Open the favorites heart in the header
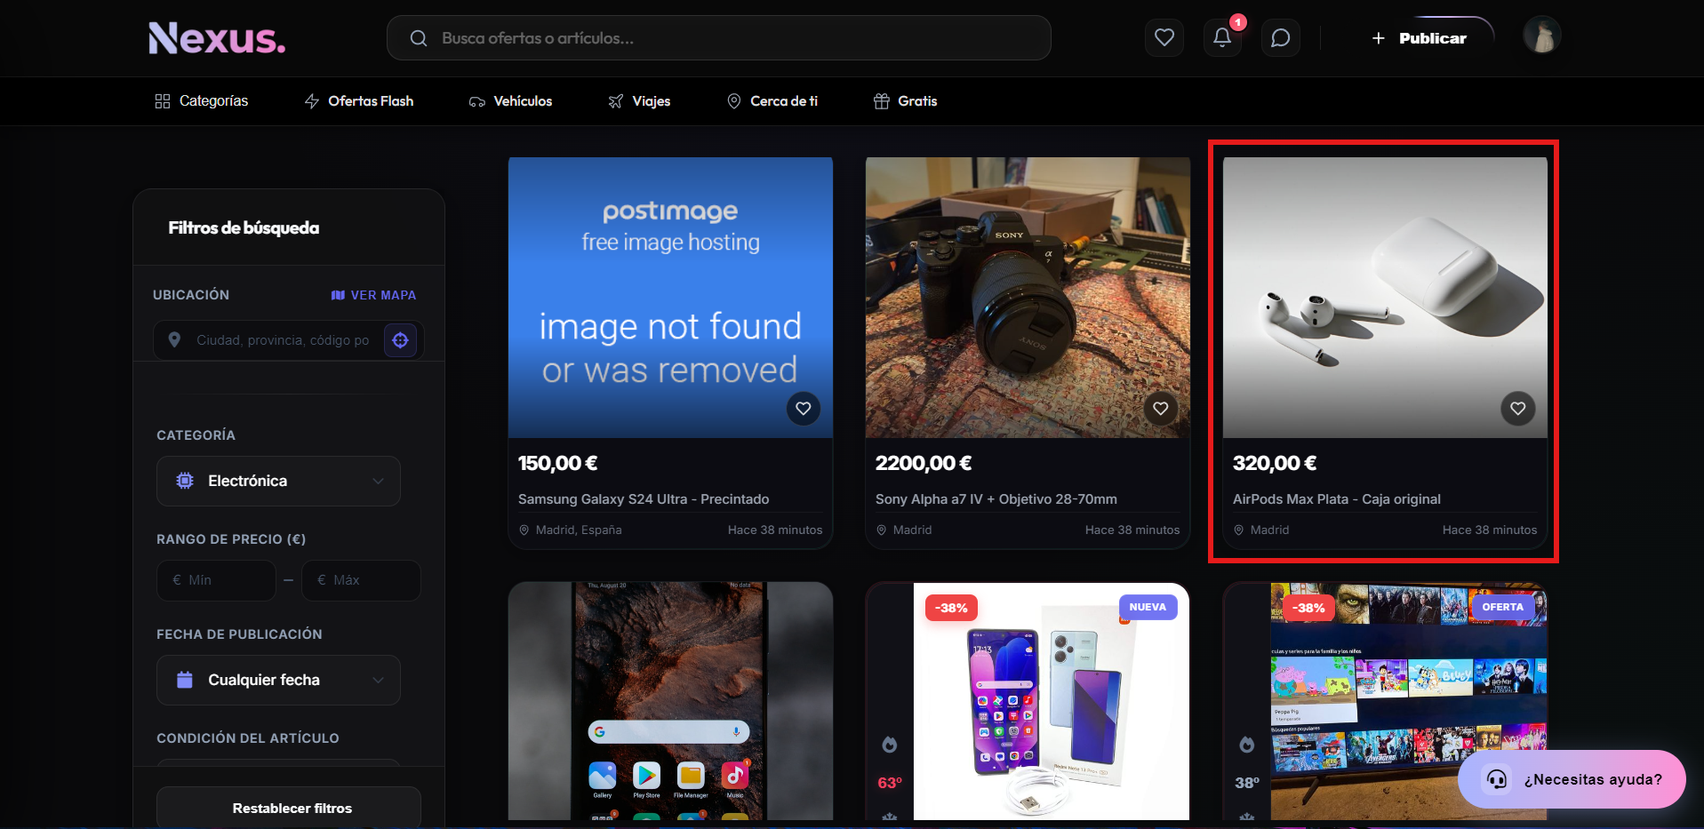 pos(1164,37)
